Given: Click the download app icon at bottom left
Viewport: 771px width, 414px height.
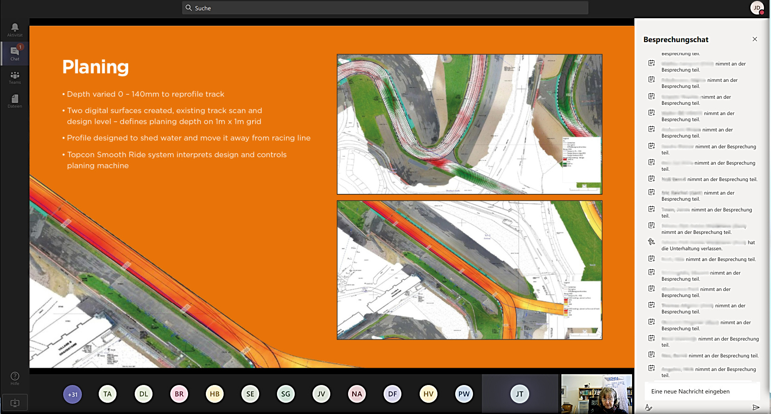Looking at the screenshot, I should 15,402.
